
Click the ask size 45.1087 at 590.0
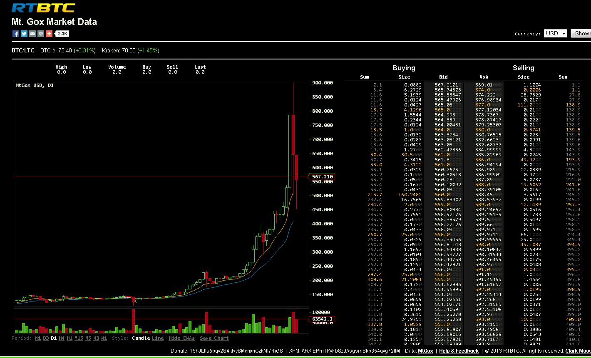(x=532, y=244)
